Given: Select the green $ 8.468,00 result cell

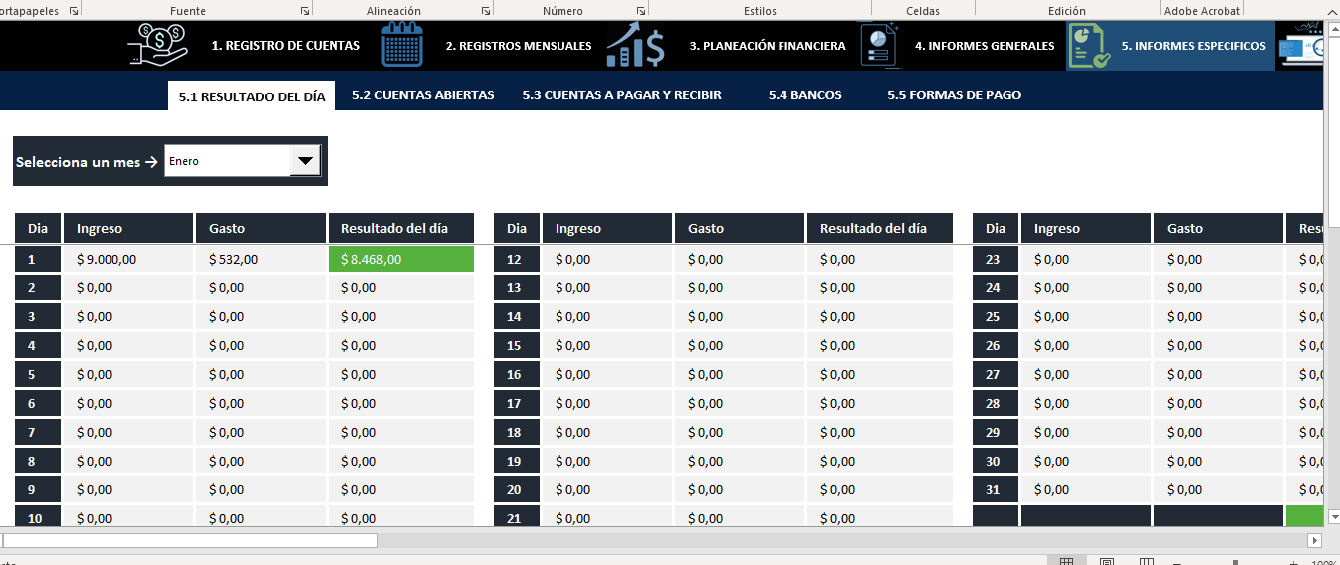Looking at the screenshot, I should [x=401, y=259].
